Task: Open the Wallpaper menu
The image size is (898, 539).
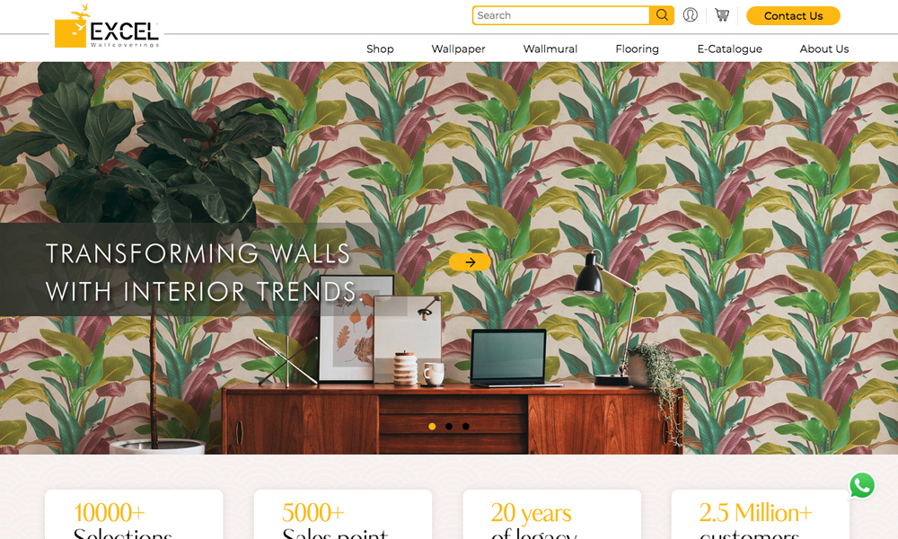Action: [x=458, y=49]
